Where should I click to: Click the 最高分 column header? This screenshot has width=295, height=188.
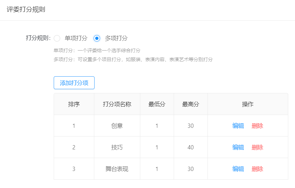[190, 104]
